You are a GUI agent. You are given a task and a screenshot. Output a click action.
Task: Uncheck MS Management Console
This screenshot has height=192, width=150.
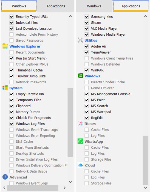[87, 94]
